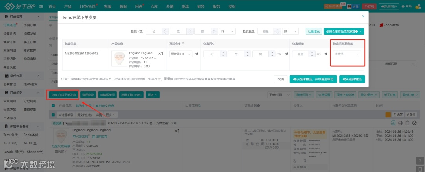Click the bulk 长 length input field

point(155,31)
